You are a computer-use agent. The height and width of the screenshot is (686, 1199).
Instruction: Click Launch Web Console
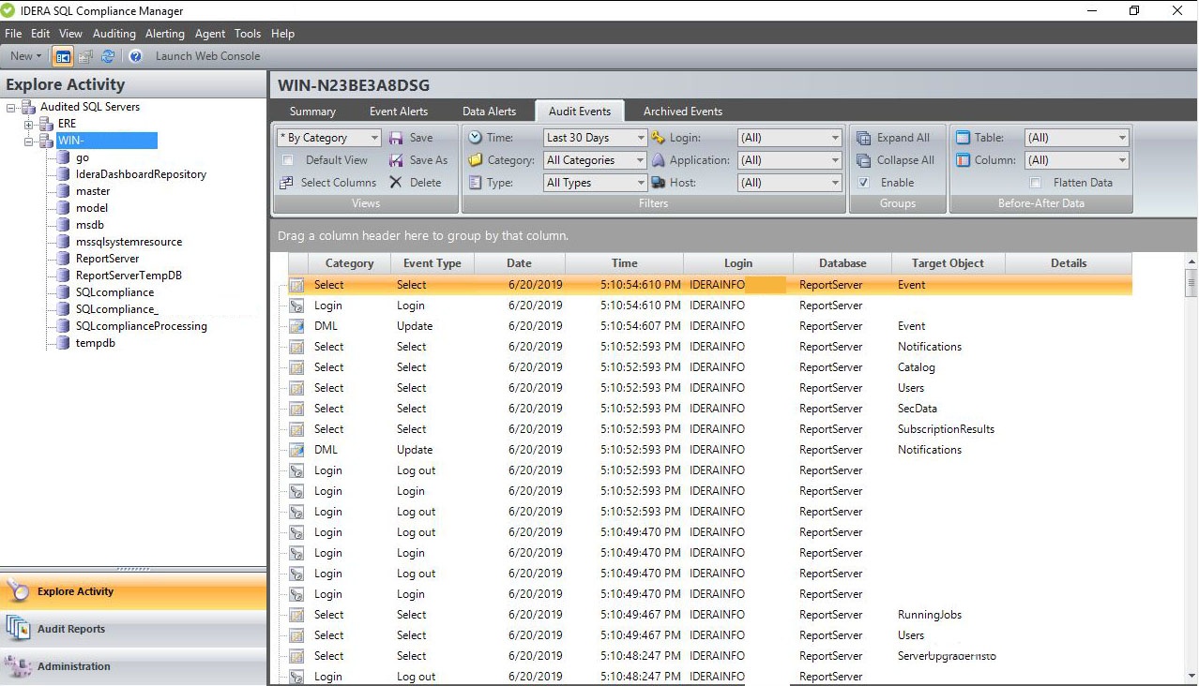click(207, 56)
